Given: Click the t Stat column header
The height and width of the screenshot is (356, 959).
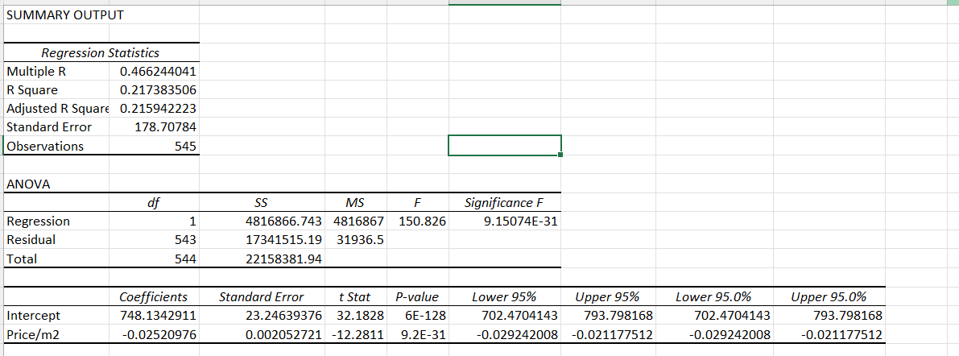Looking at the screenshot, I should pos(355,297).
